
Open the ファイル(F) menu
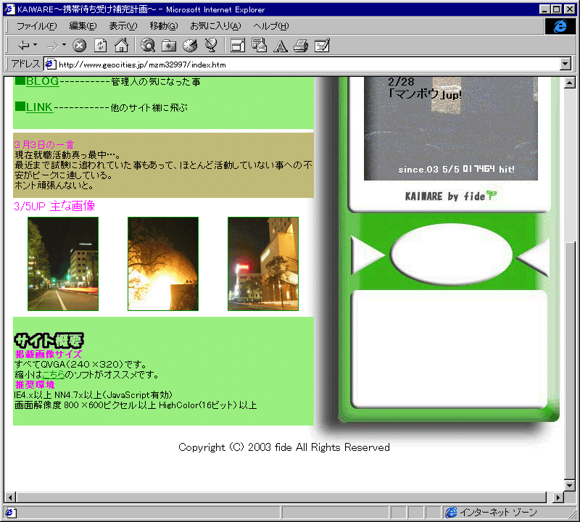(x=37, y=26)
